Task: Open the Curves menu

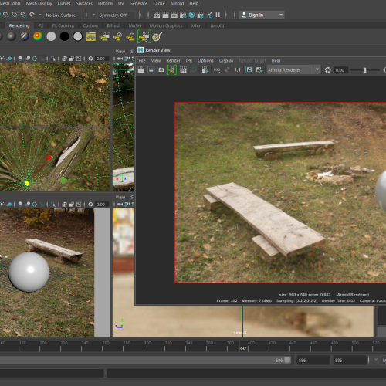Action: tap(64, 4)
